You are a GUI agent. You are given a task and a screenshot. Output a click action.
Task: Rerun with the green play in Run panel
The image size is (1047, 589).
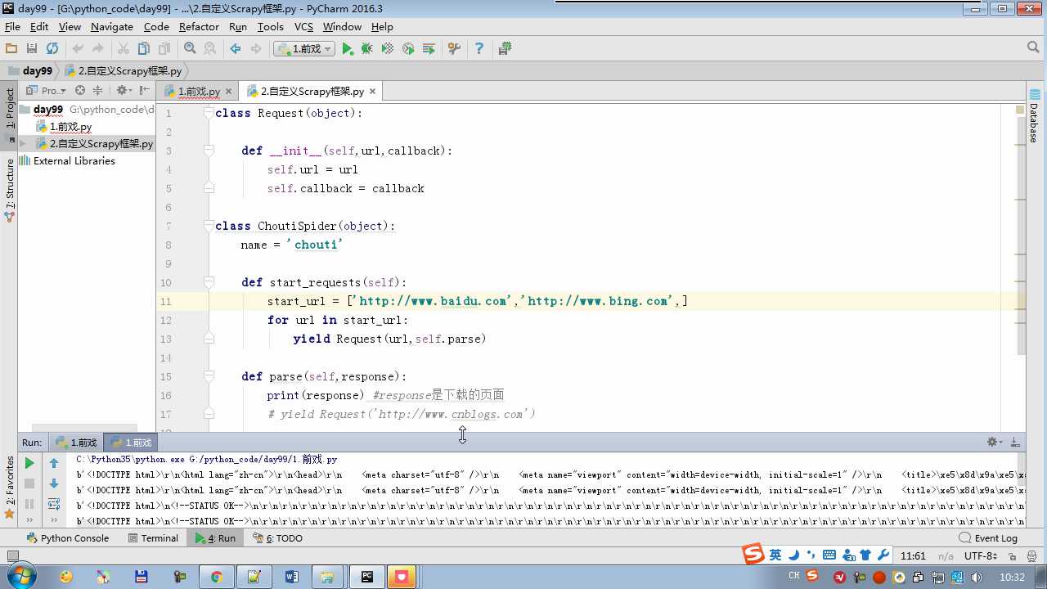[x=29, y=463]
